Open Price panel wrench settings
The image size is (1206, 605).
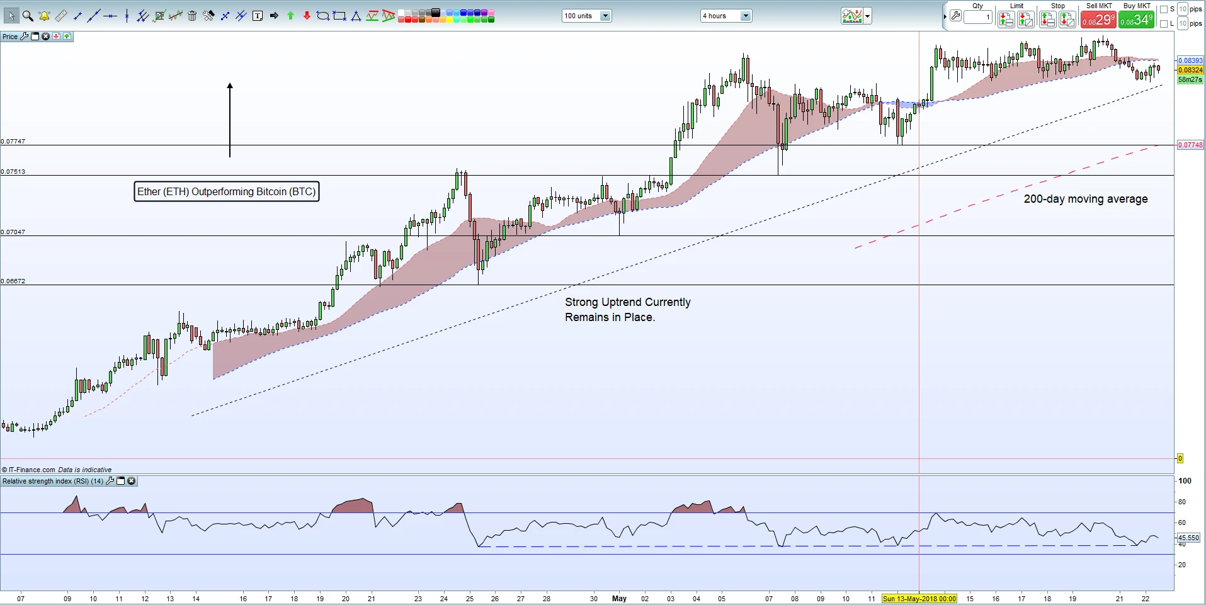[25, 37]
